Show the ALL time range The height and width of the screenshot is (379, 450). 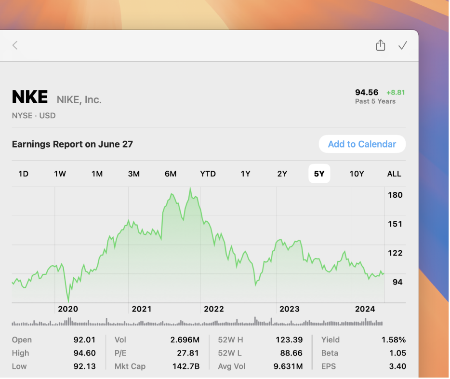click(x=394, y=174)
